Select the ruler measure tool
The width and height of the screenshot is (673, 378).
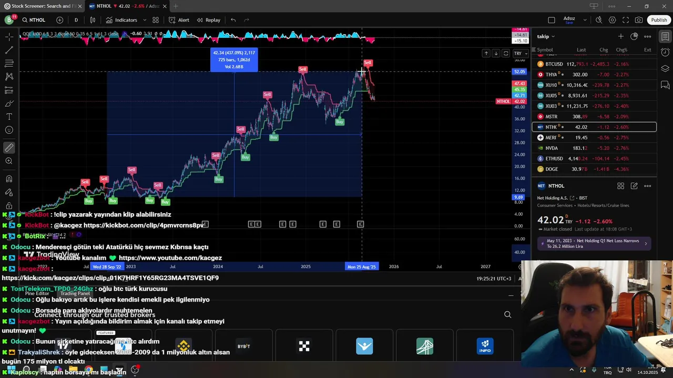(9, 148)
